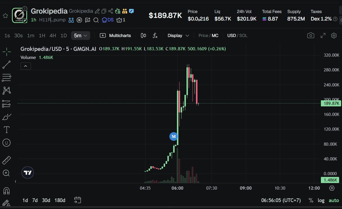This screenshot has height=209, width=342.
Task: Open the go to date calendar icon
Action: 77,200
